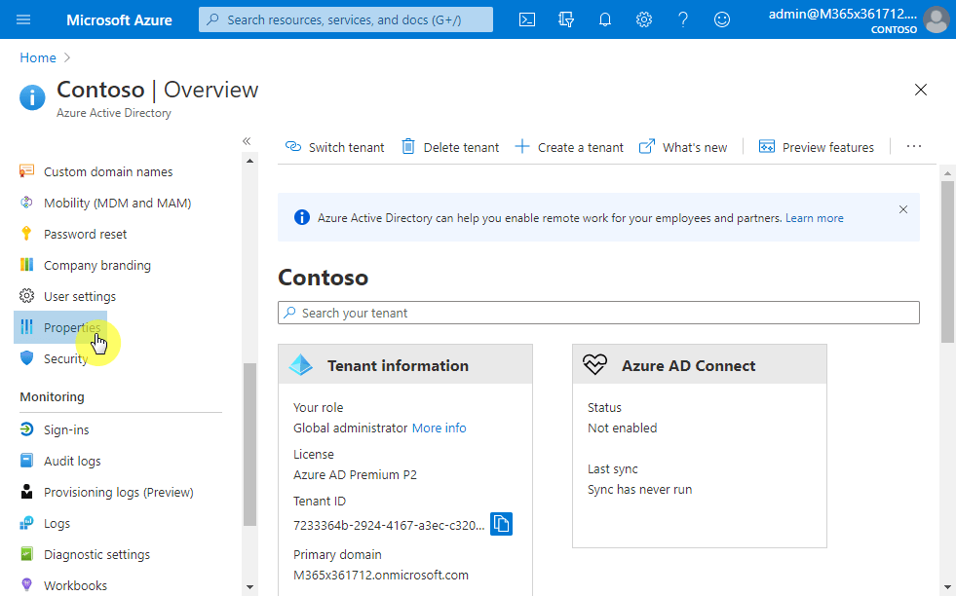Click the Home breadcrumb link
Screen dimensions: 956x596
click(x=38, y=57)
